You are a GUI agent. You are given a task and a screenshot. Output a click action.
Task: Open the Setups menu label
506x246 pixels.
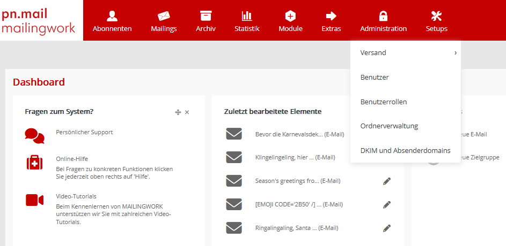(437, 29)
